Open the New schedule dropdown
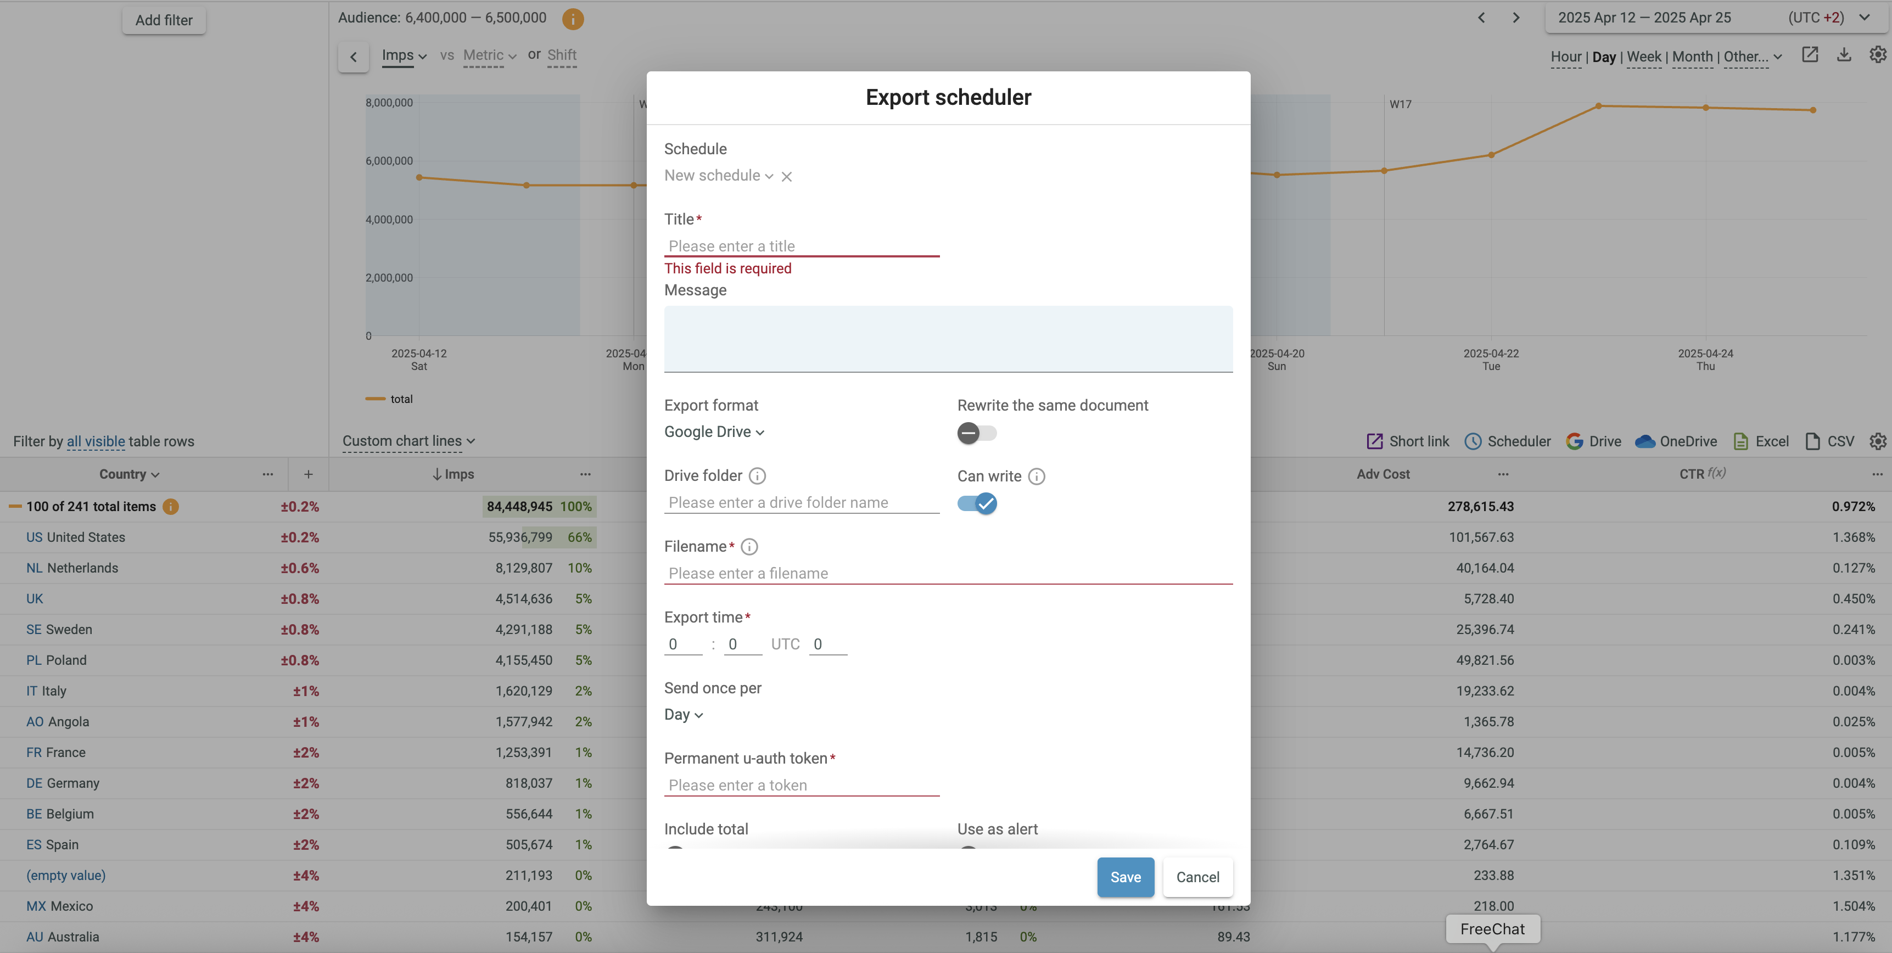The image size is (1892, 953). 718,176
